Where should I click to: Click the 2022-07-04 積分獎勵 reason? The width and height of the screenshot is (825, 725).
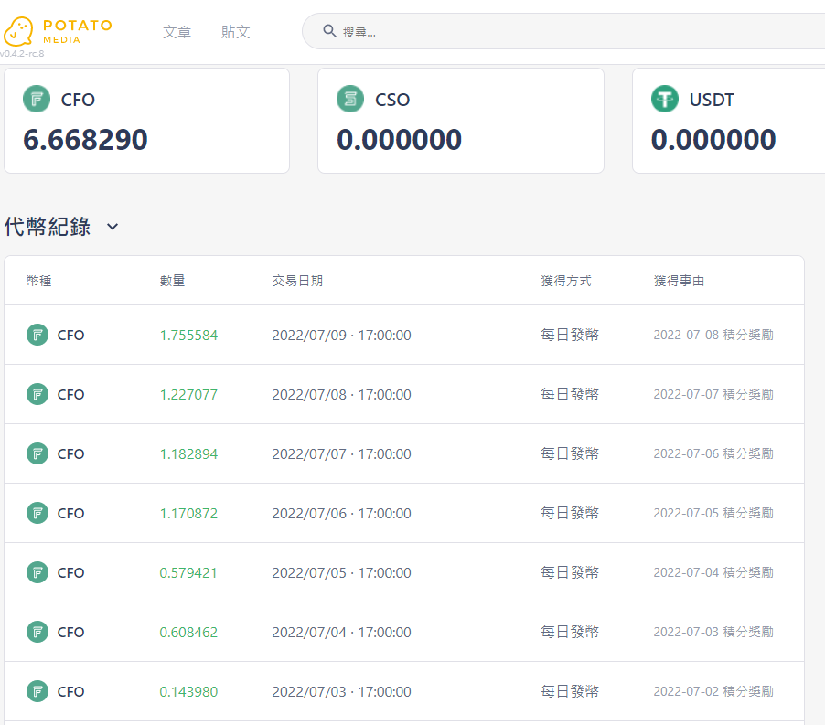[x=713, y=572]
